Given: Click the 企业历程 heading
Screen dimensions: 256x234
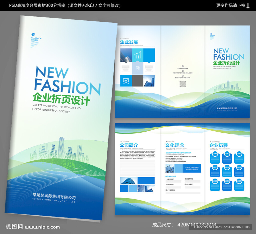Looking at the screenshot, I should pyautogui.click(x=218, y=145).
